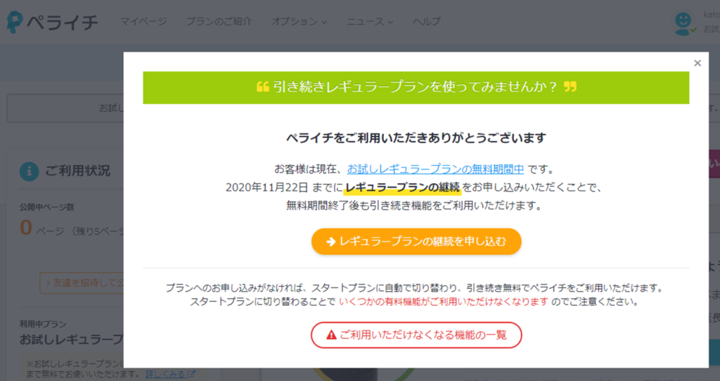Click レギュラープランの継続を申し込む button
The width and height of the screenshot is (720, 381).
416,241
